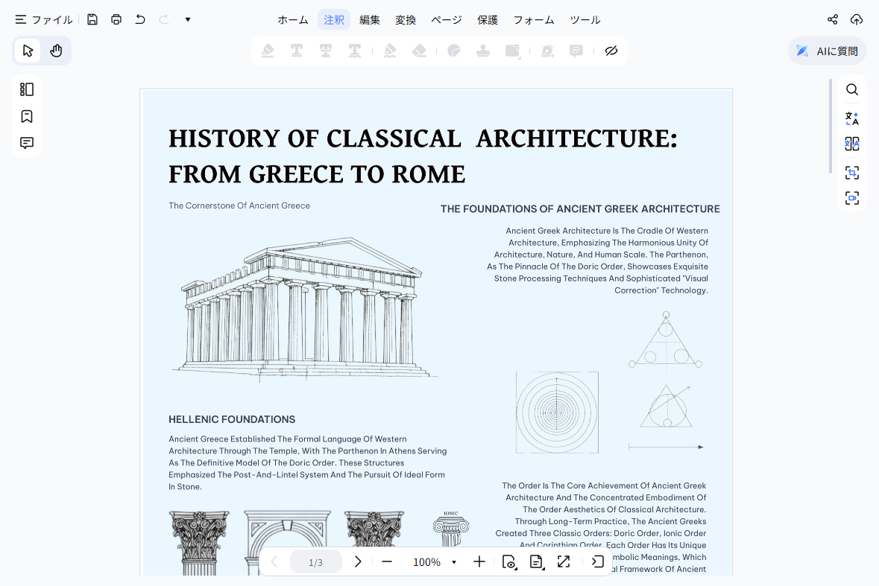This screenshot has height=586, width=879.
Task: Switch to the ホーム tab
Action: pyautogui.click(x=292, y=19)
